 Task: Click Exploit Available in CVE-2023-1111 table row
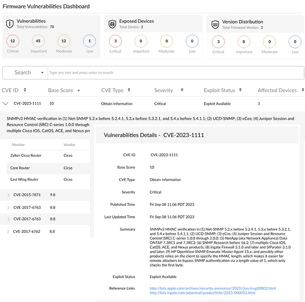[217, 104]
